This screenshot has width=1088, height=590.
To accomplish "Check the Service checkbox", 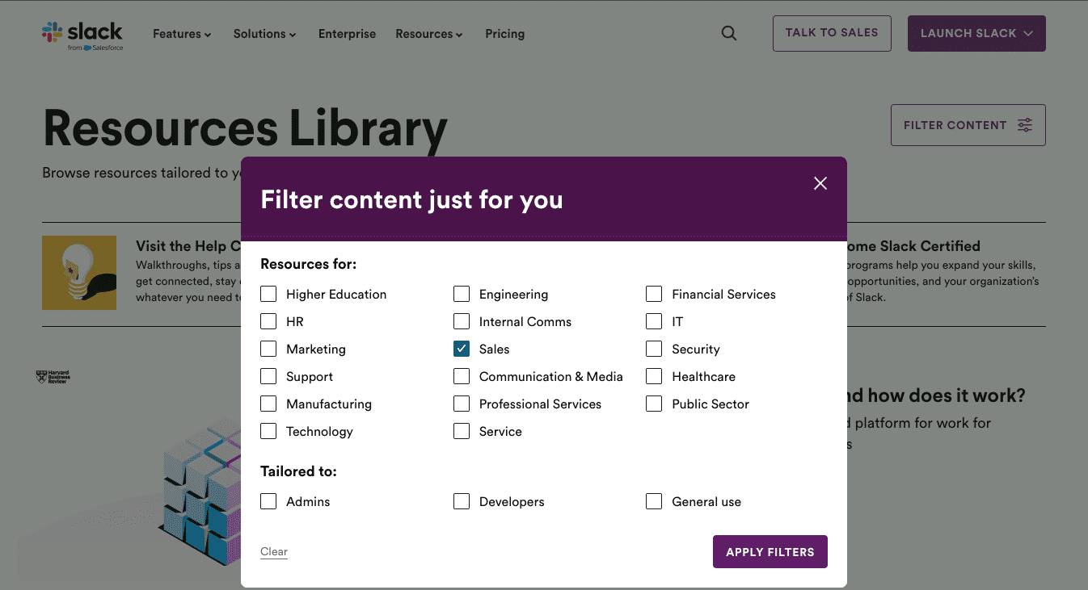I will (462, 431).
